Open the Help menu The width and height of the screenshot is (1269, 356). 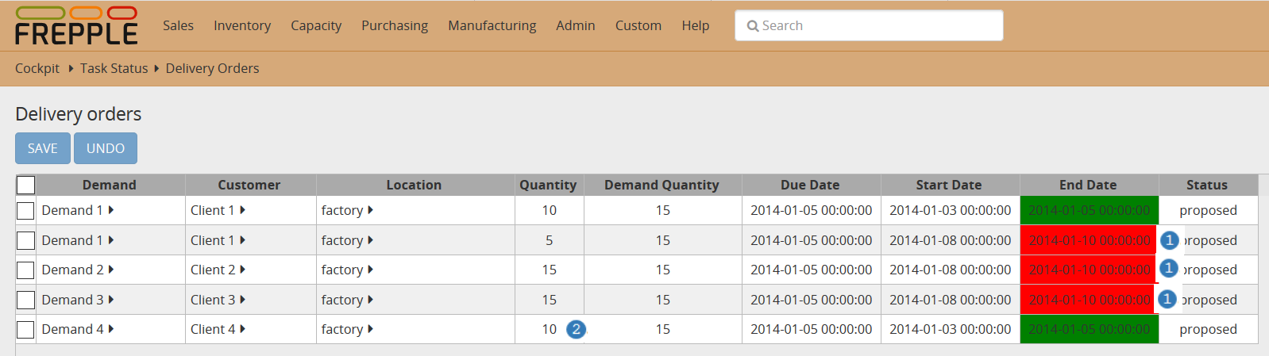coord(696,25)
